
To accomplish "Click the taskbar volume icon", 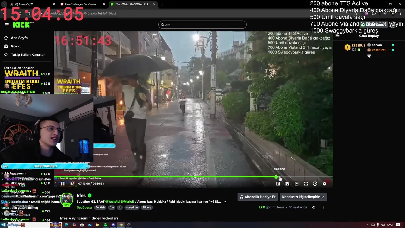I will coord(383,225).
